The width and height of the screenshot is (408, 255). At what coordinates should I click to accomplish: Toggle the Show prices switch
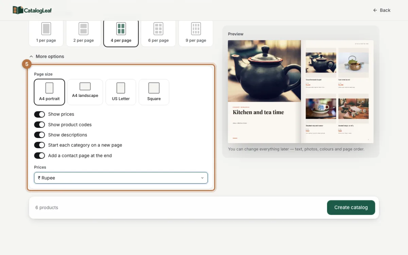coord(39,114)
